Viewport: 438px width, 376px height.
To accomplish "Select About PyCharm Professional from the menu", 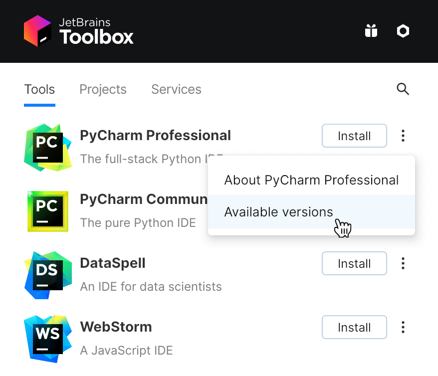I will click(x=311, y=180).
